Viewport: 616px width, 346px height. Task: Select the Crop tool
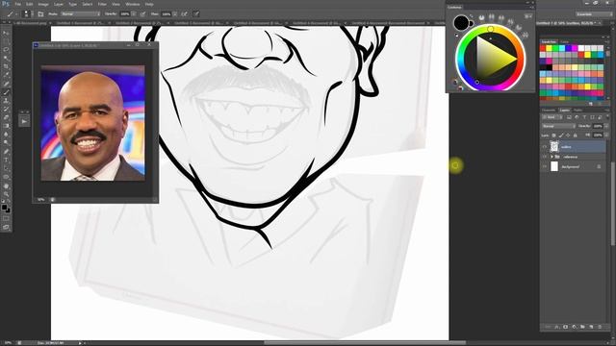click(x=6, y=66)
